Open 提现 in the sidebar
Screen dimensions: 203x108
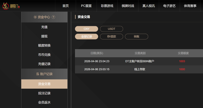44,36
